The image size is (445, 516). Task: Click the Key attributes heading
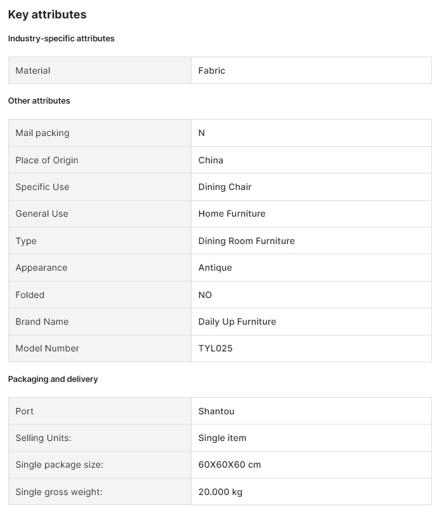click(x=47, y=15)
